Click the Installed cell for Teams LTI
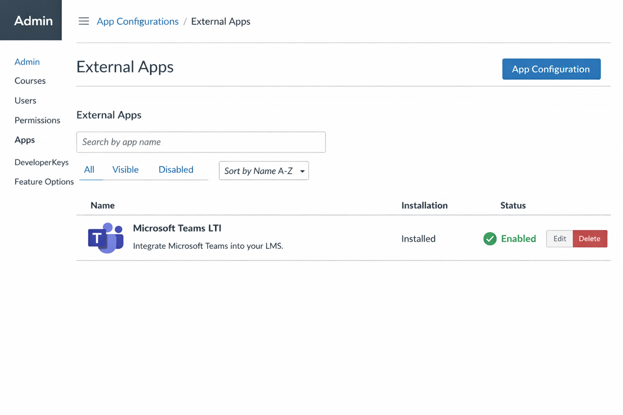623x415 pixels. click(x=418, y=239)
